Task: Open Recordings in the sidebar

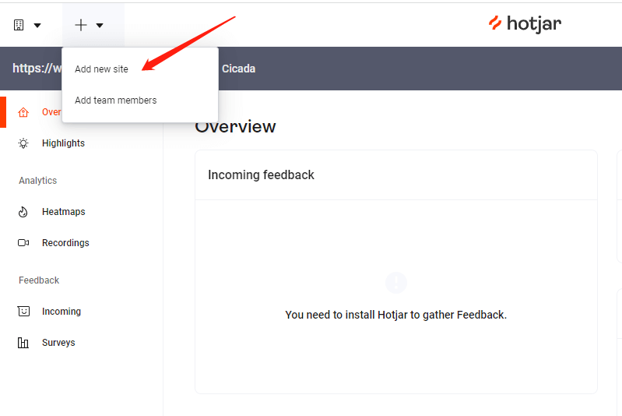Action: point(65,243)
